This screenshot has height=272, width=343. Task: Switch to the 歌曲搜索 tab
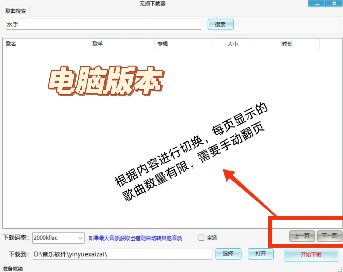[x=16, y=11]
